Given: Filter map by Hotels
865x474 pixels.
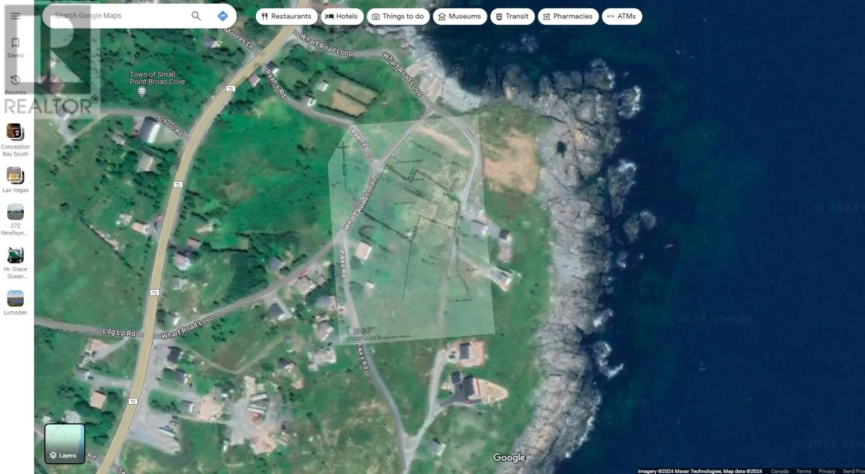Looking at the screenshot, I should [342, 16].
